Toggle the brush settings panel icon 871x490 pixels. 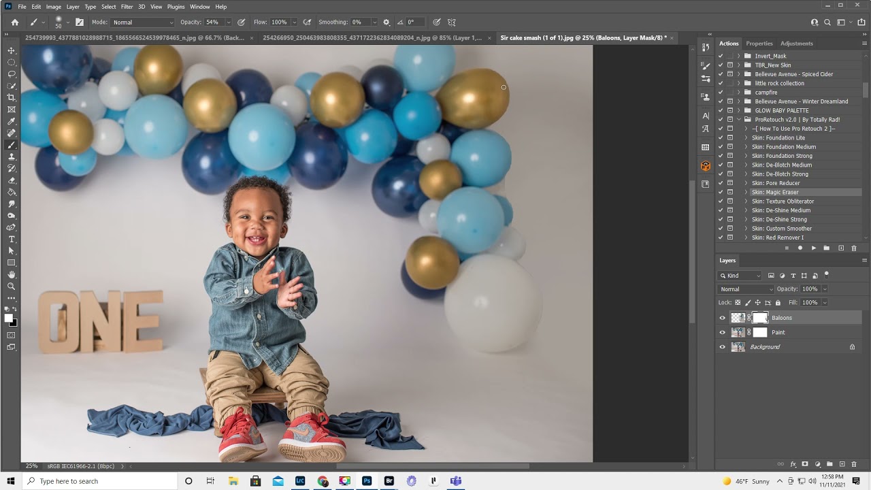80,22
